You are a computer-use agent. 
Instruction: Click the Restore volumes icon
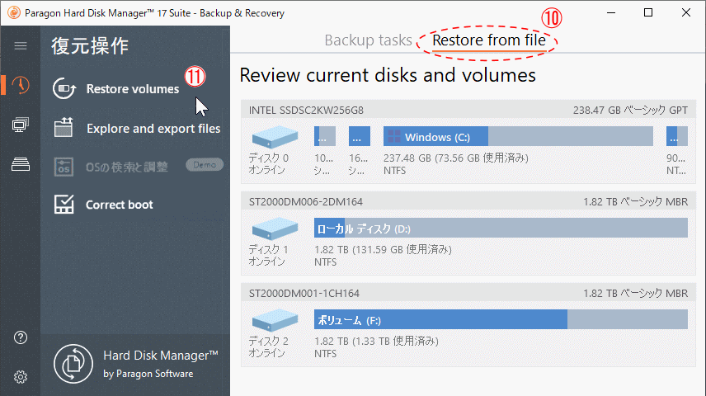tap(64, 89)
